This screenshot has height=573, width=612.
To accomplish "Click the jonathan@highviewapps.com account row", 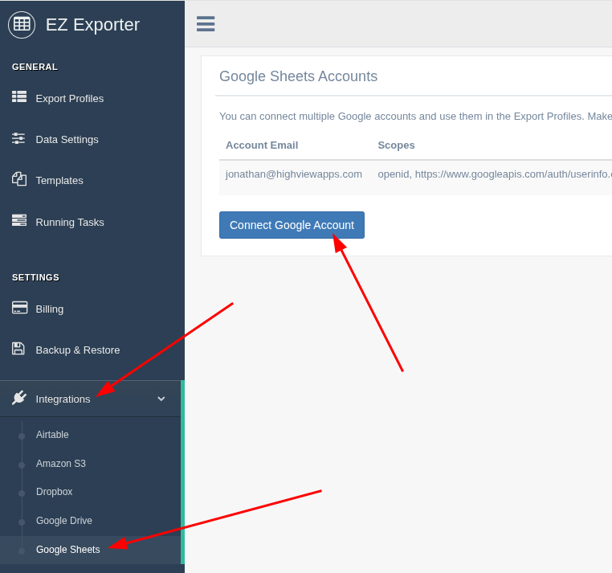I will (x=293, y=174).
